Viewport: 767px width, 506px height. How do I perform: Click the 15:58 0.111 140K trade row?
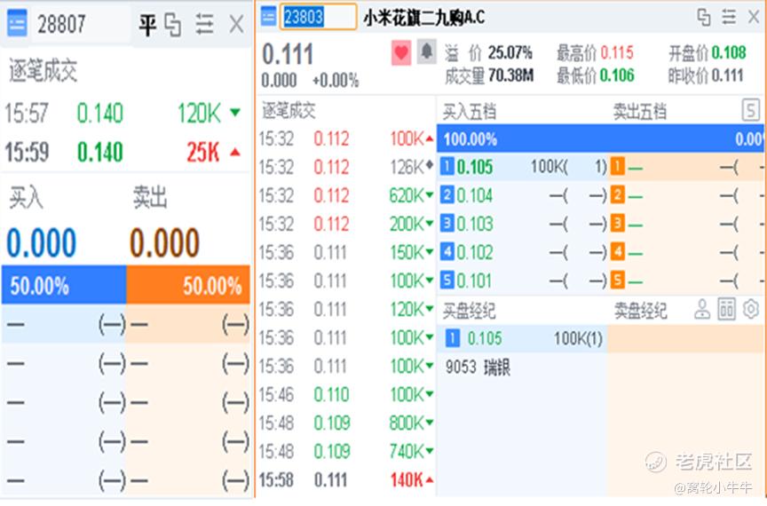click(x=346, y=479)
